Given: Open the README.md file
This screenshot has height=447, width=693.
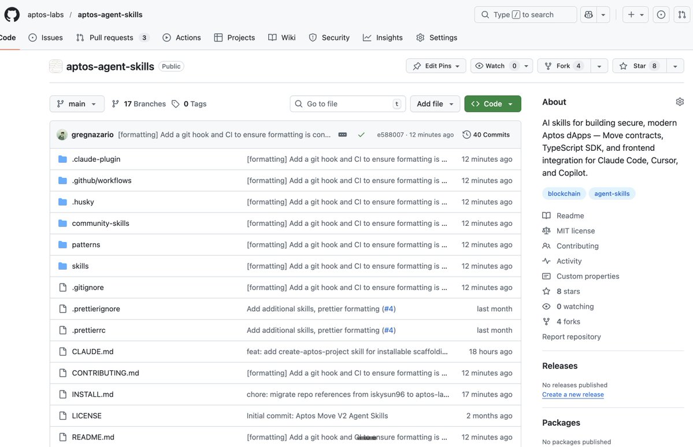Looking at the screenshot, I should [93, 437].
